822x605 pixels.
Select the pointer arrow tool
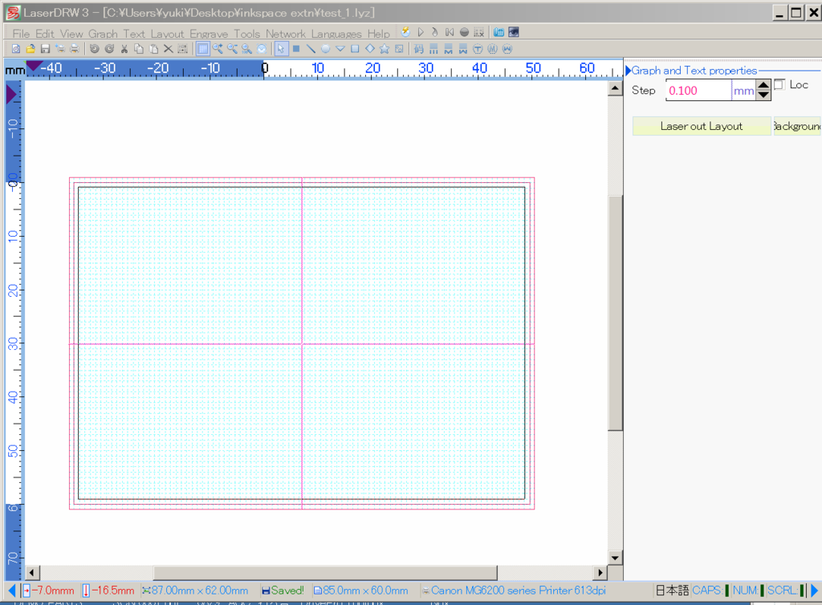coord(281,49)
